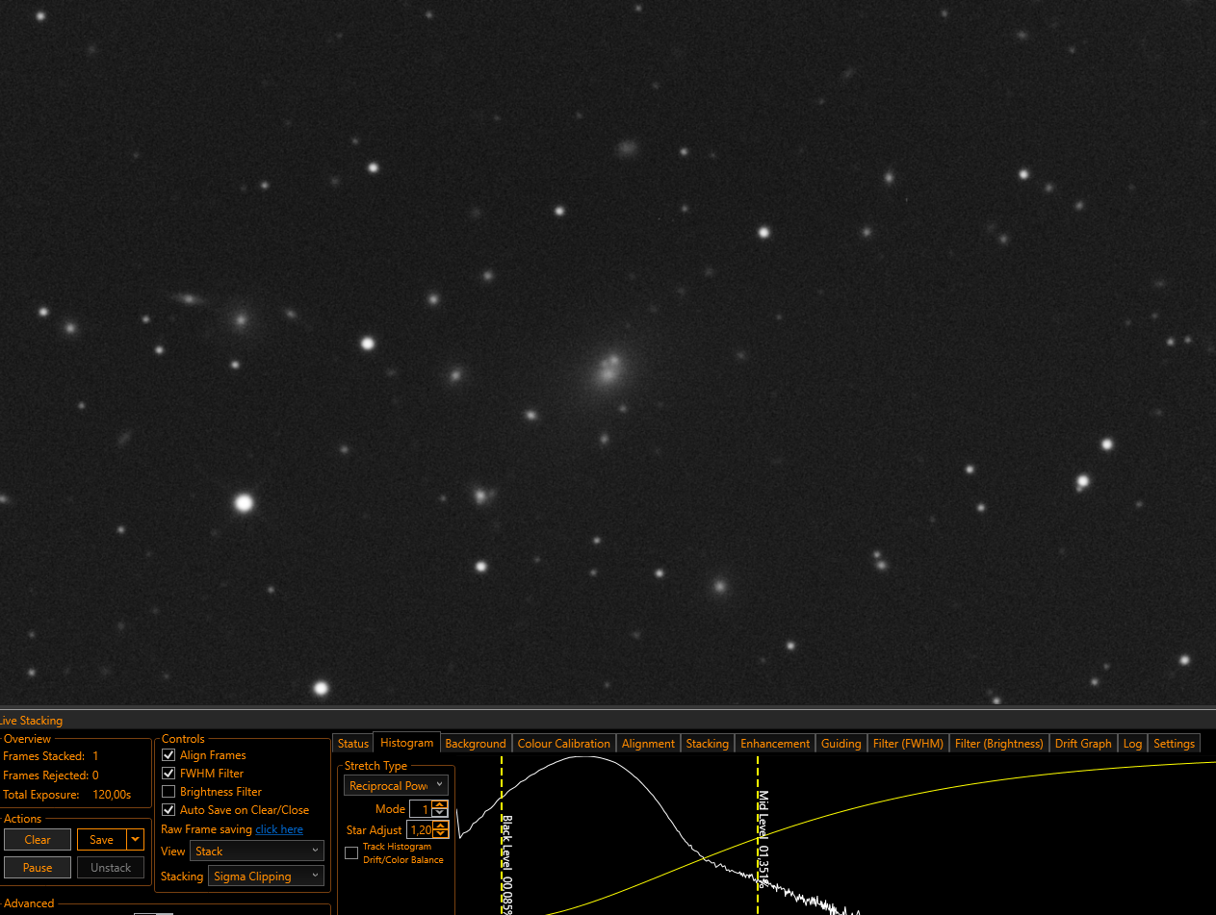This screenshot has height=915, width=1216.
Task: Open the arrow menu beside Save
Action: [x=136, y=840]
